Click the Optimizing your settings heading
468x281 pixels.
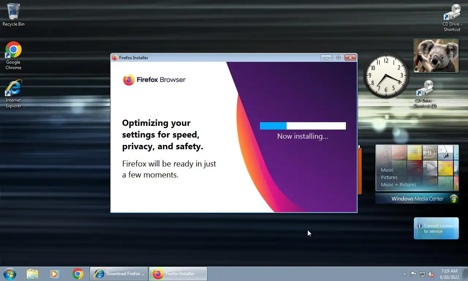(163, 135)
